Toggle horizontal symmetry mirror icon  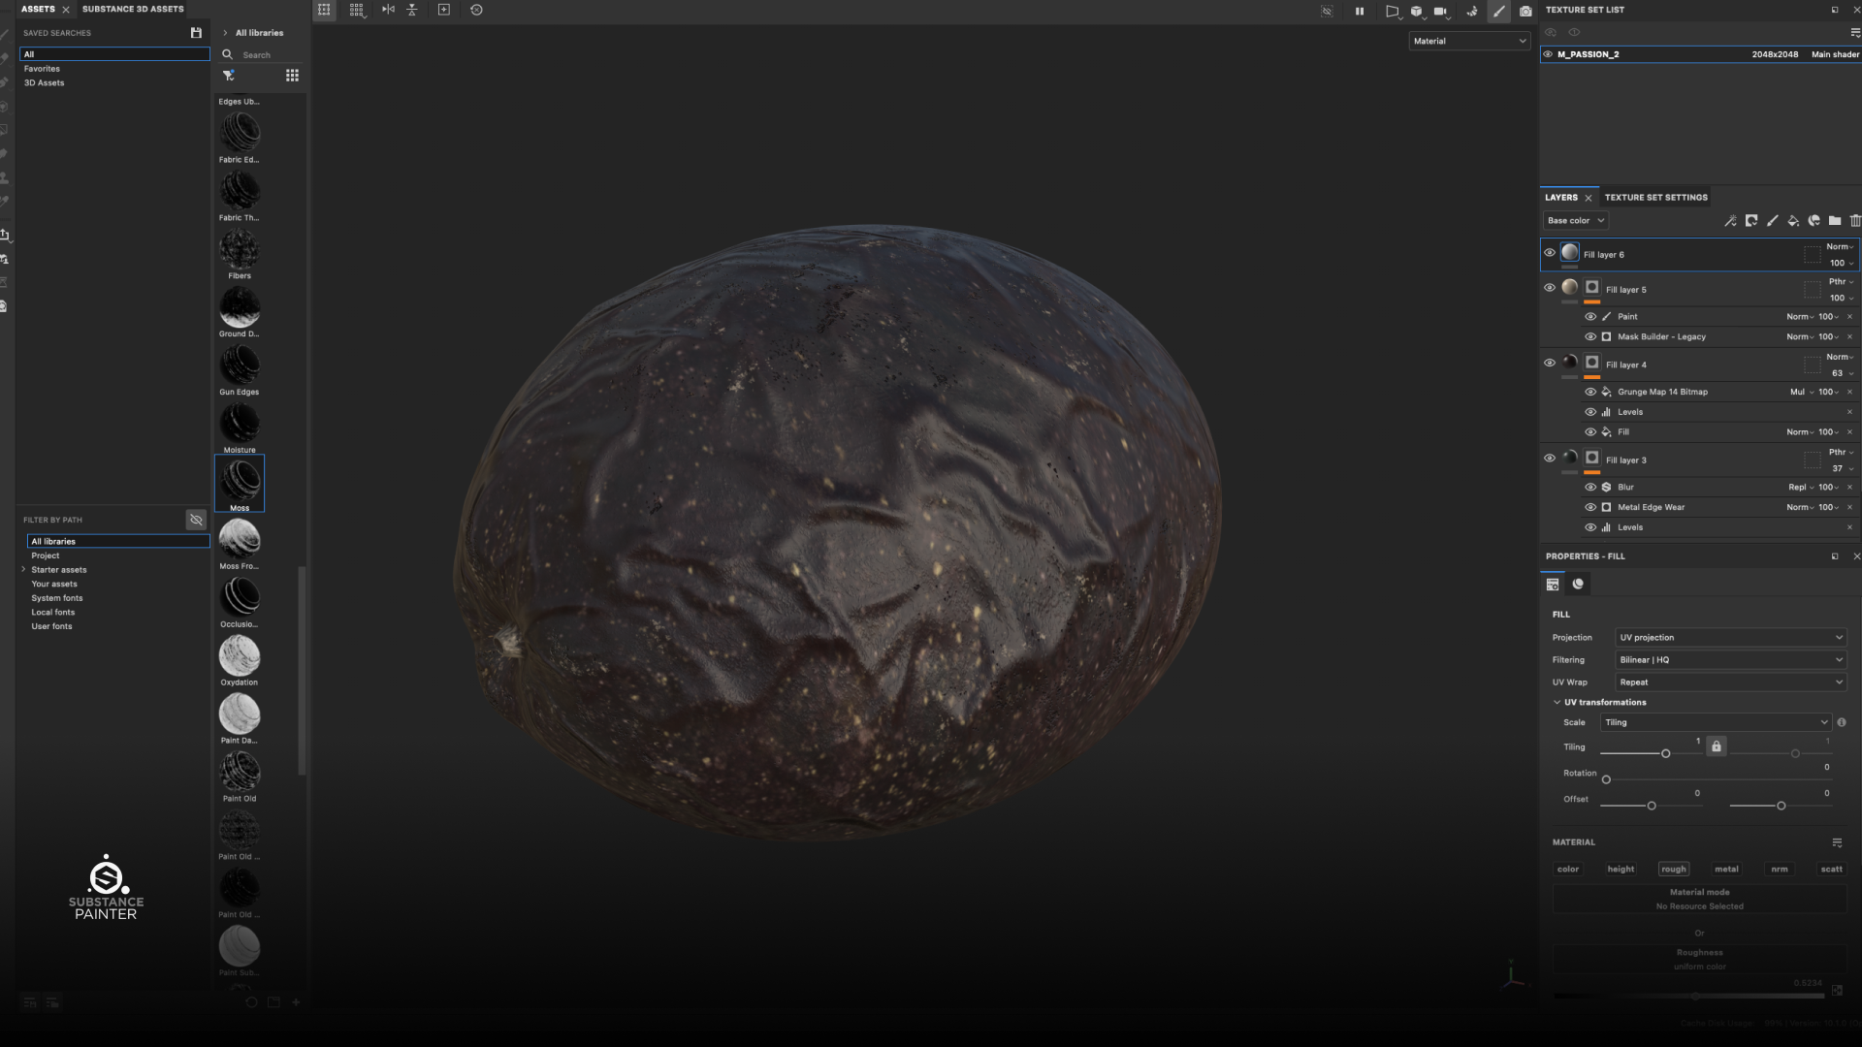pos(388,10)
